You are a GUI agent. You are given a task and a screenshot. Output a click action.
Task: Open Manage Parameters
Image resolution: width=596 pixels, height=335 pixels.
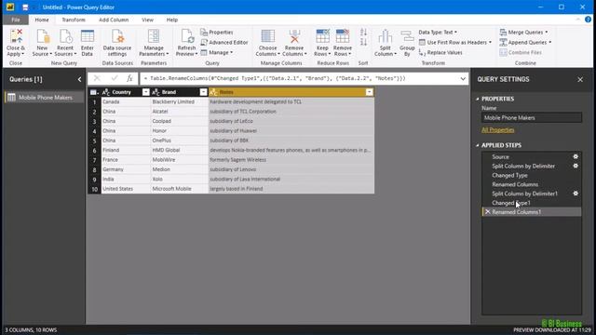pos(154,43)
